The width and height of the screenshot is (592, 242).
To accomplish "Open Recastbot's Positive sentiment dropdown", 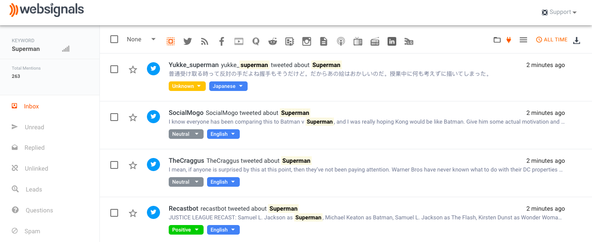I will [186, 230].
